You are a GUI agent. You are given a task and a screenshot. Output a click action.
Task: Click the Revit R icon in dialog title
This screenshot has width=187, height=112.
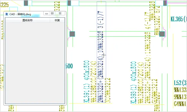[7, 14]
